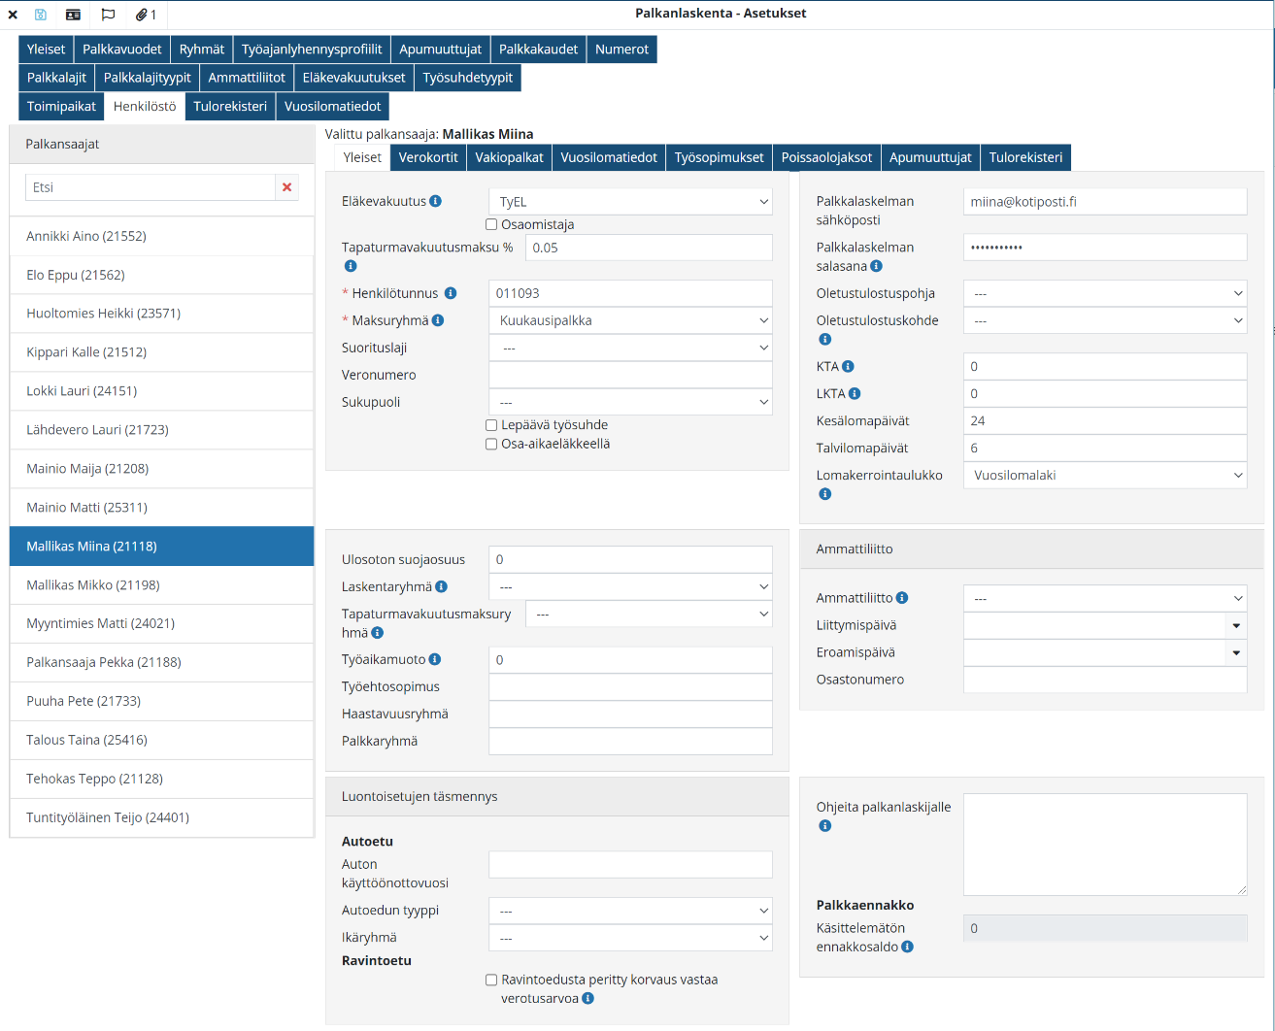1275x1031 pixels.
Task: Tick the Lepäävä työsuhde checkbox
Action: (x=491, y=425)
